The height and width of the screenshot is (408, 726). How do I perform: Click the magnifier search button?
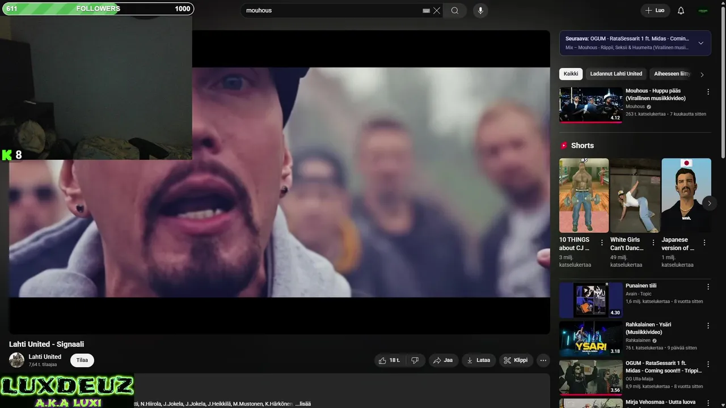(x=455, y=11)
